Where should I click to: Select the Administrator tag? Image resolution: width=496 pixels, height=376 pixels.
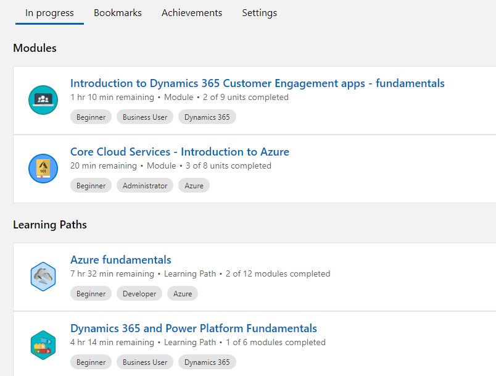pos(145,185)
